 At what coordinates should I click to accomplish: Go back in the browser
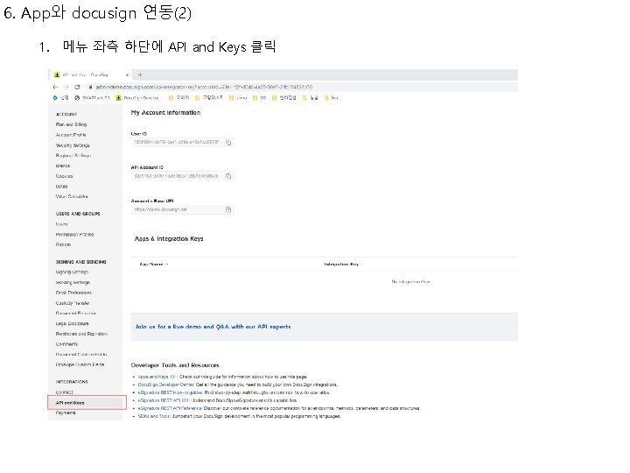click(x=55, y=87)
